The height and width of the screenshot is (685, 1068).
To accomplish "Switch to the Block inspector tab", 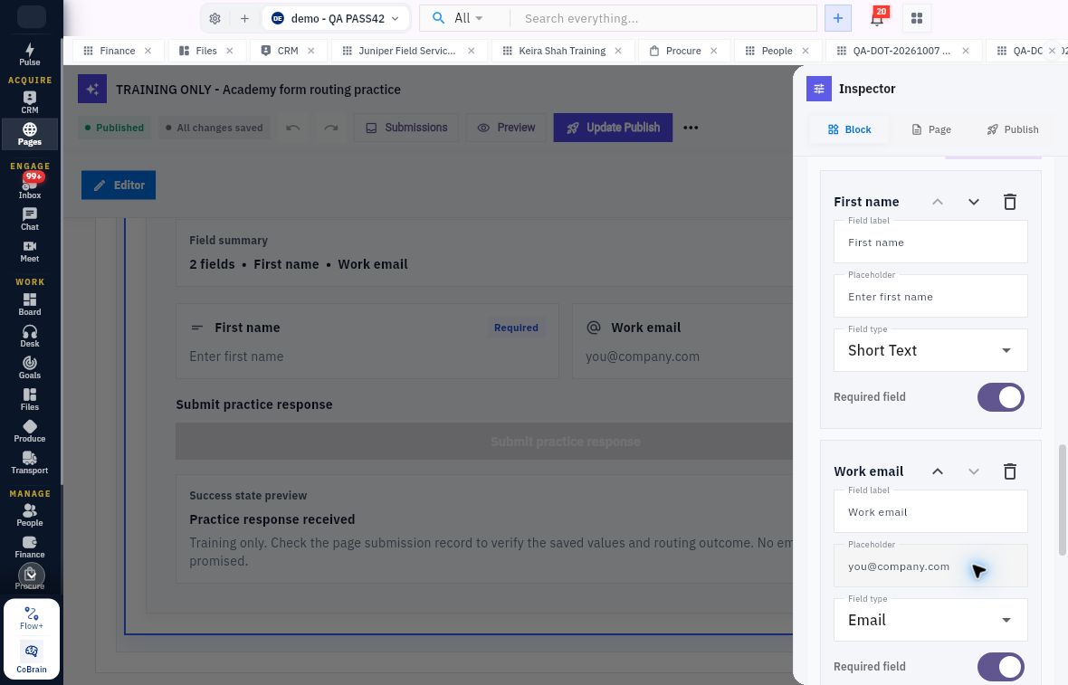I will point(849,129).
